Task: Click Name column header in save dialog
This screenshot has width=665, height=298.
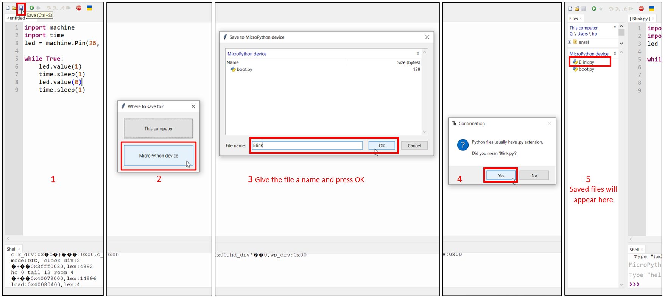Action: (x=233, y=62)
